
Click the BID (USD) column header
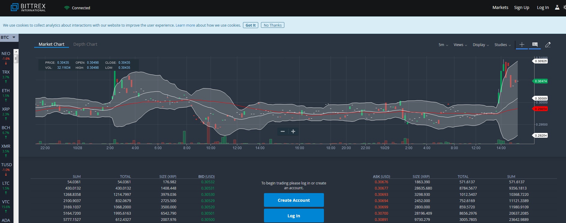(x=206, y=176)
